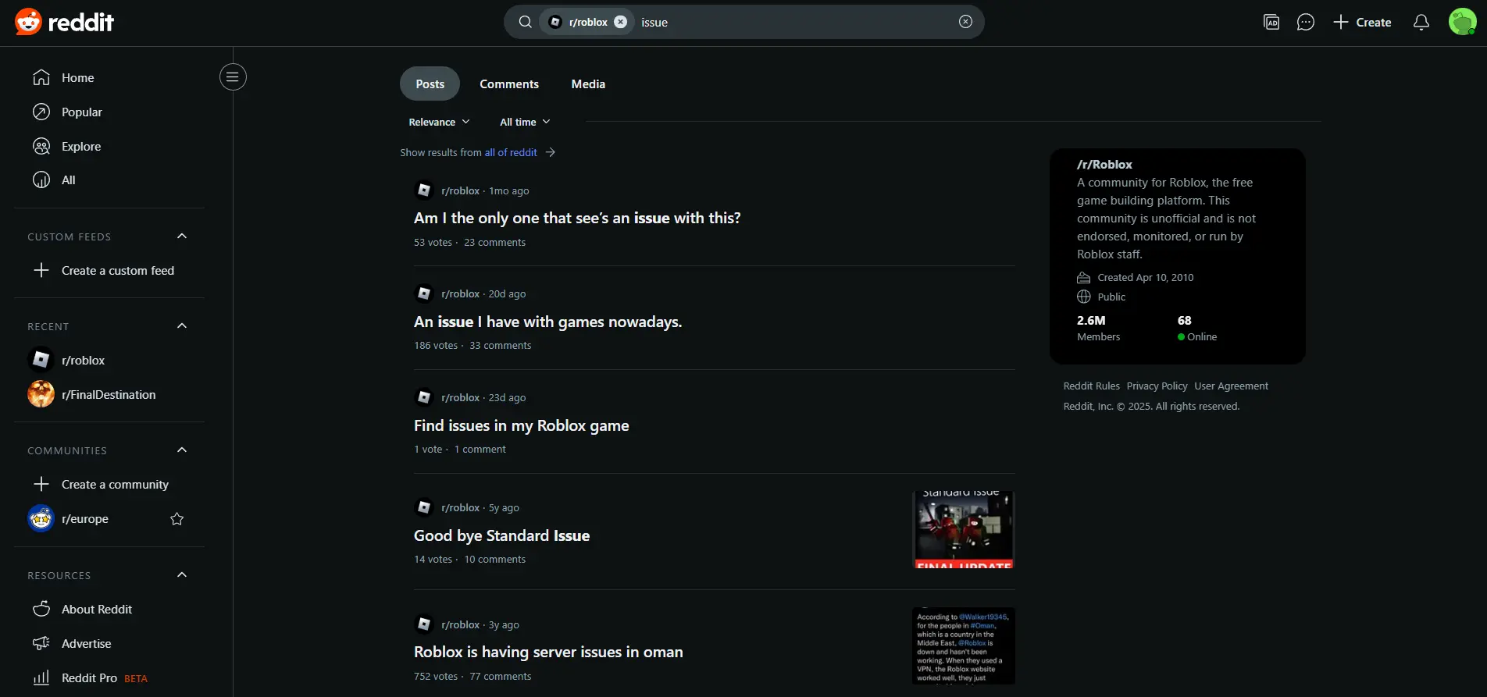The width and height of the screenshot is (1487, 697).
Task: Open Privacy Policy link
Action: tap(1157, 386)
